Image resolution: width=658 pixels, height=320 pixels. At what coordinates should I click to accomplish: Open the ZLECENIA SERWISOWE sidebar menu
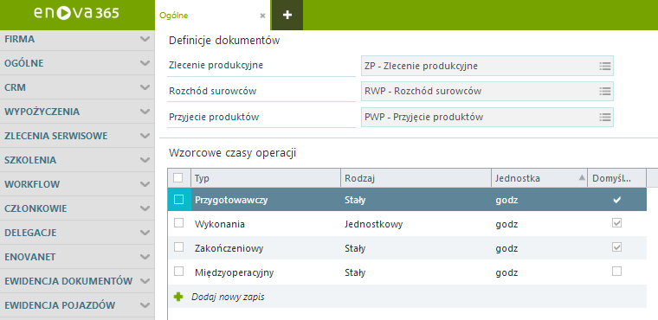point(77,136)
